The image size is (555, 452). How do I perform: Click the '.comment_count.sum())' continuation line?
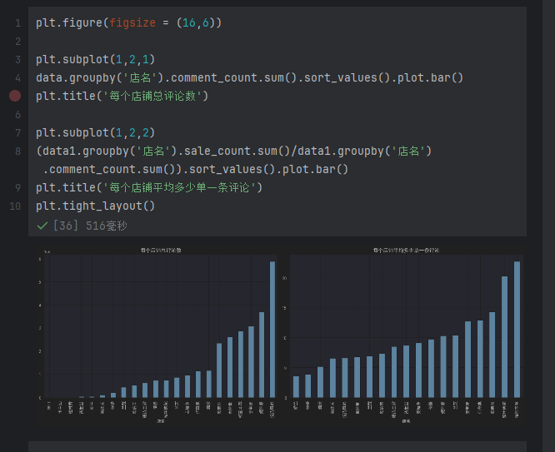pyautogui.click(x=195, y=170)
